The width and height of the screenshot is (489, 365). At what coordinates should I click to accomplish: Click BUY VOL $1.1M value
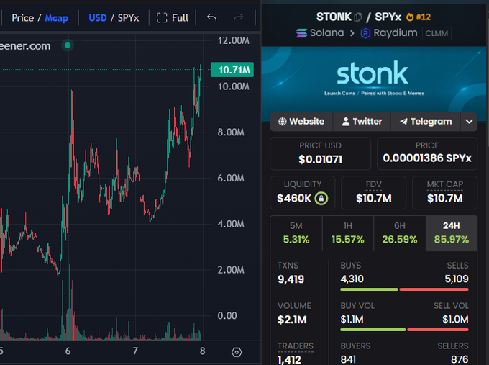352,319
